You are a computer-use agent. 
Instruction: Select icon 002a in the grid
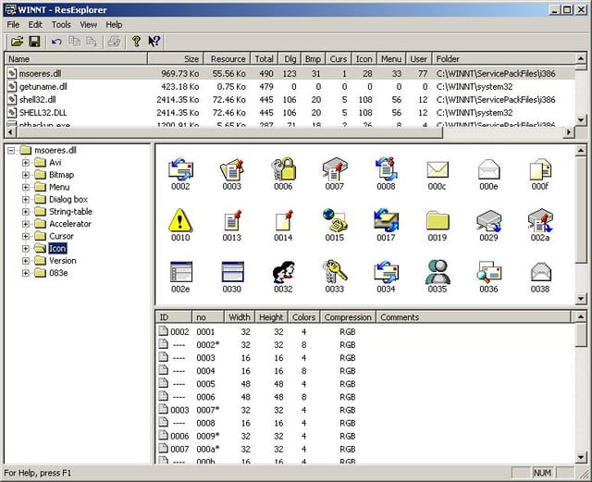[540, 225]
